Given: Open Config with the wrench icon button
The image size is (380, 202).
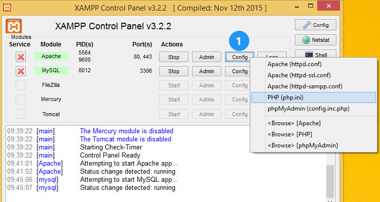Looking at the screenshot, I should coord(316,25).
